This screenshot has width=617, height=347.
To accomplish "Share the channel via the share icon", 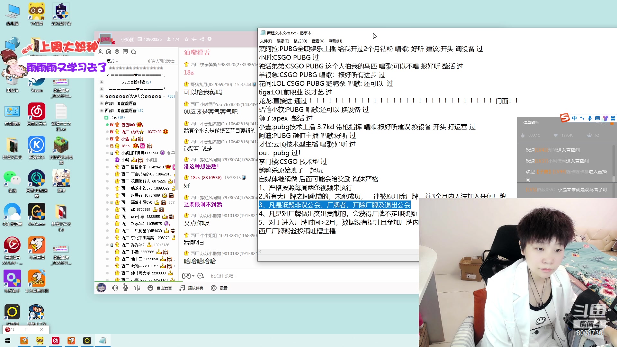I will 202,39.
